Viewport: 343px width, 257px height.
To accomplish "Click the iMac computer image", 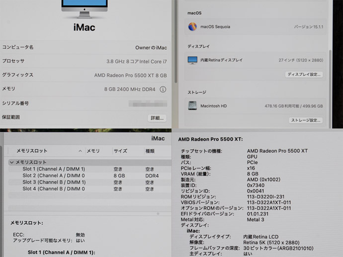I will (85, 9).
